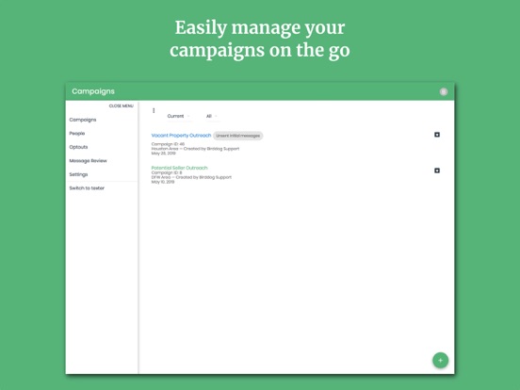Archive the Potential Seller Outreach campaign
The height and width of the screenshot is (390, 520).
437,171
